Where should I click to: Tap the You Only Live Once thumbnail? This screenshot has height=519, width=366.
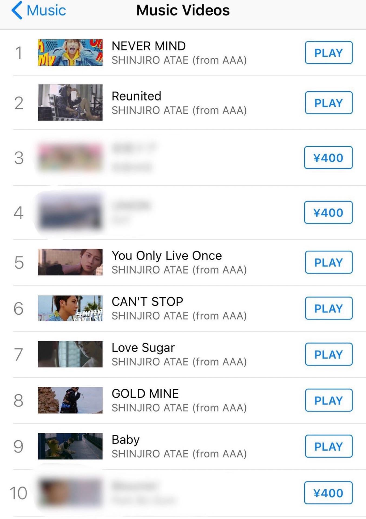70,262
